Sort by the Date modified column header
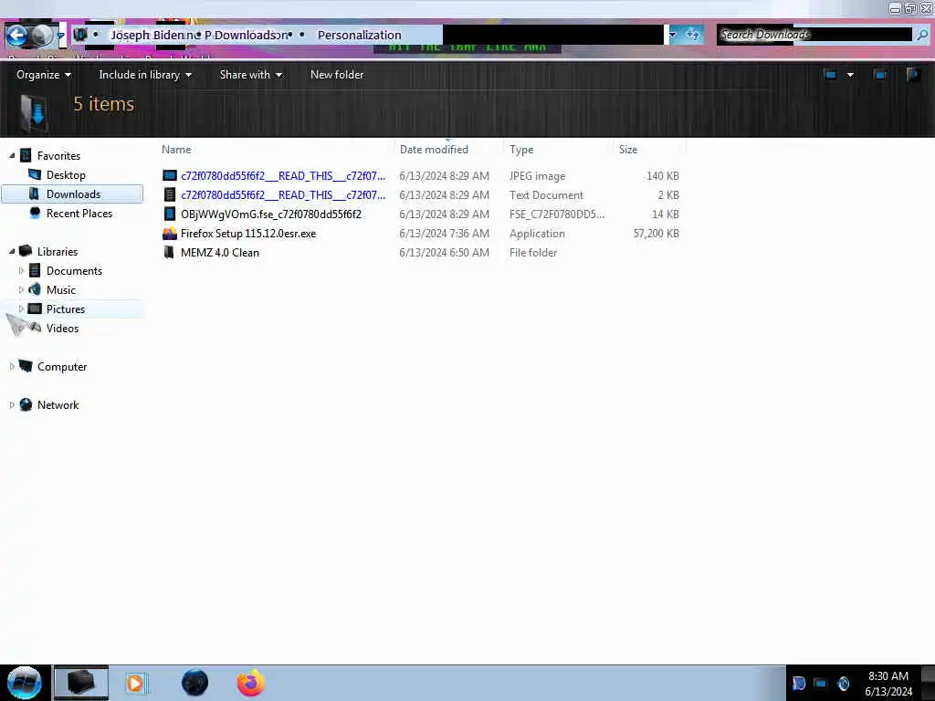 [434, 150]
